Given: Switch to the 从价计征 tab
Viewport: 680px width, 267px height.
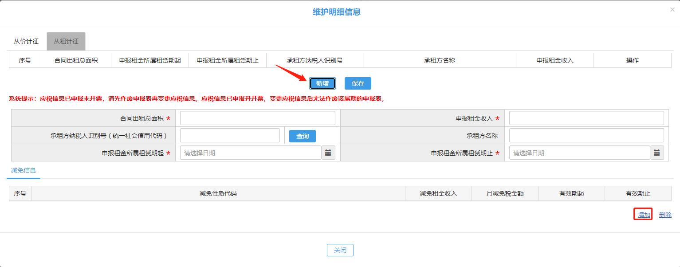Looking at the screenshot, I should [x=26, y=41].
